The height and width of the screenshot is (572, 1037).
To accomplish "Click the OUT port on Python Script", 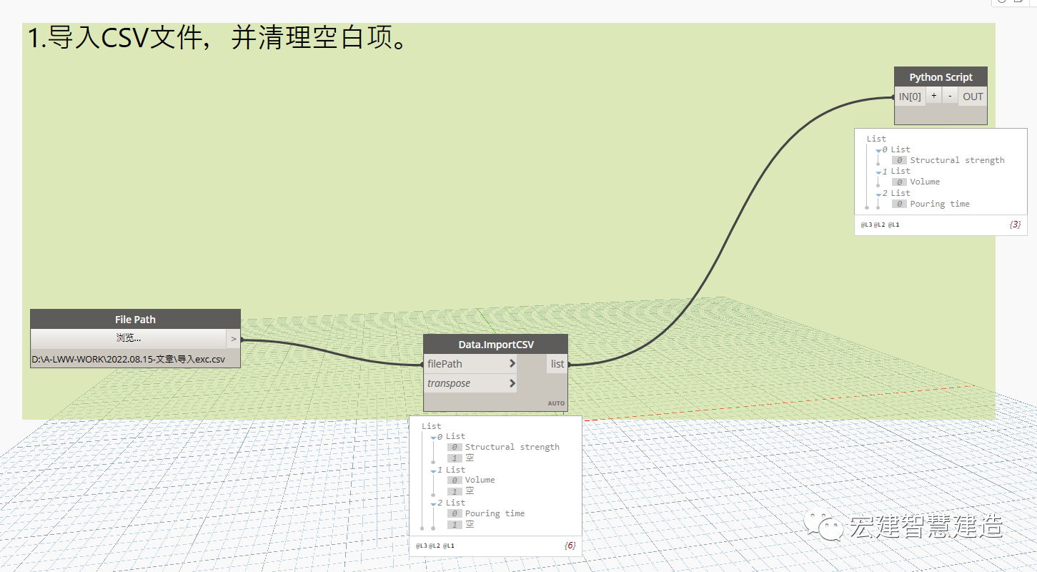I will point(973,97).
